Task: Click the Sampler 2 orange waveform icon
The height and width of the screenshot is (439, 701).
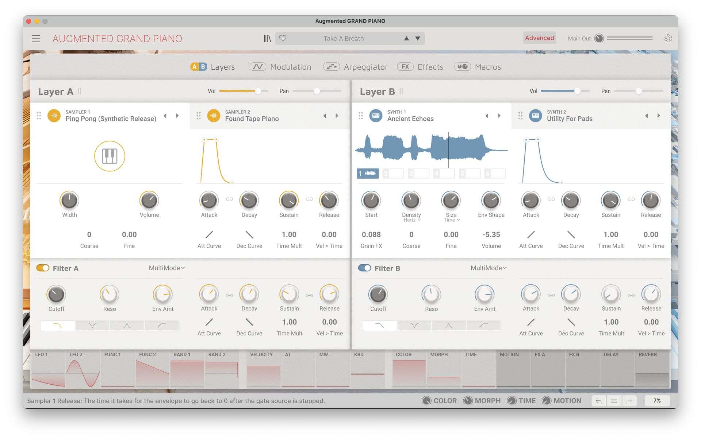Action: click(214, 116)
